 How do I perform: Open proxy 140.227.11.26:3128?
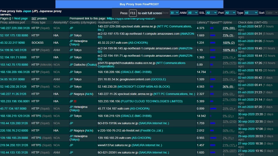pyautogui.click(x=13, y=94)
